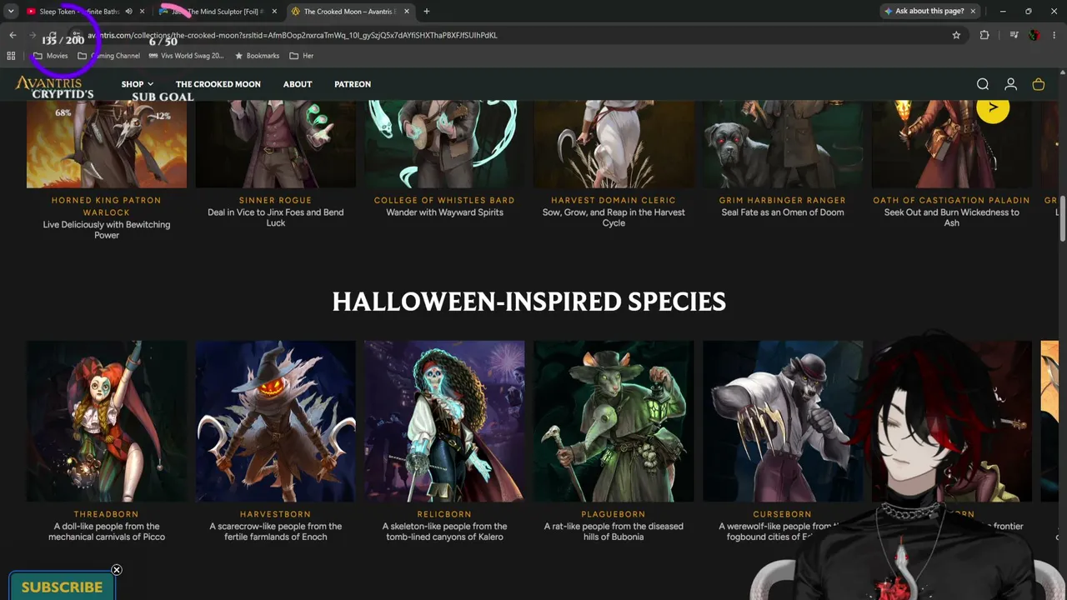This screenshot has width=1067, height=600.
Task: Open the Movies bookmark folder
Action: pos(50,56)
